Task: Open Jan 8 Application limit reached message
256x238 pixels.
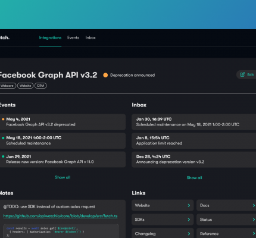Action: pyautogui.click(x=193, y=140)
